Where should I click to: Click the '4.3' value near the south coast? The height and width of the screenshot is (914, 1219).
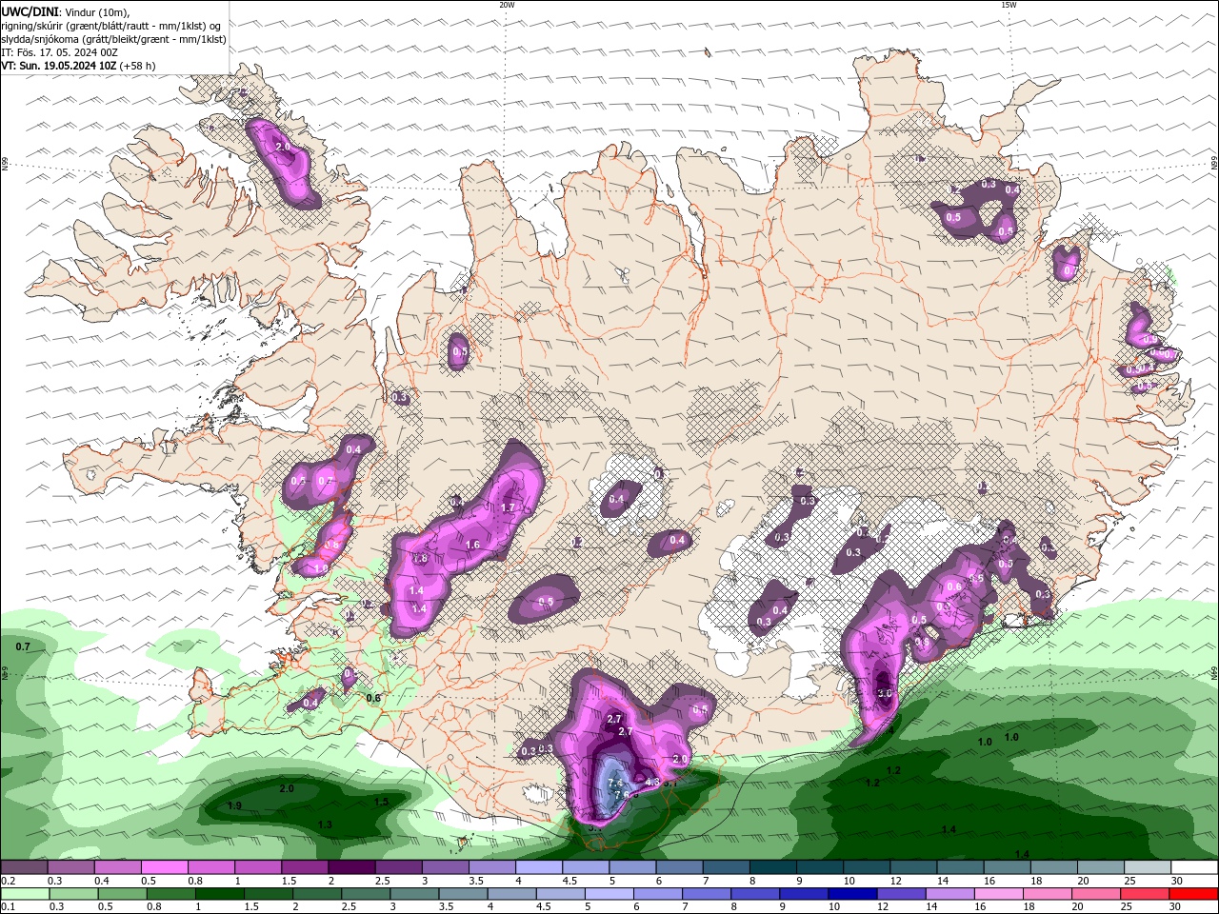tap(652, 782)
